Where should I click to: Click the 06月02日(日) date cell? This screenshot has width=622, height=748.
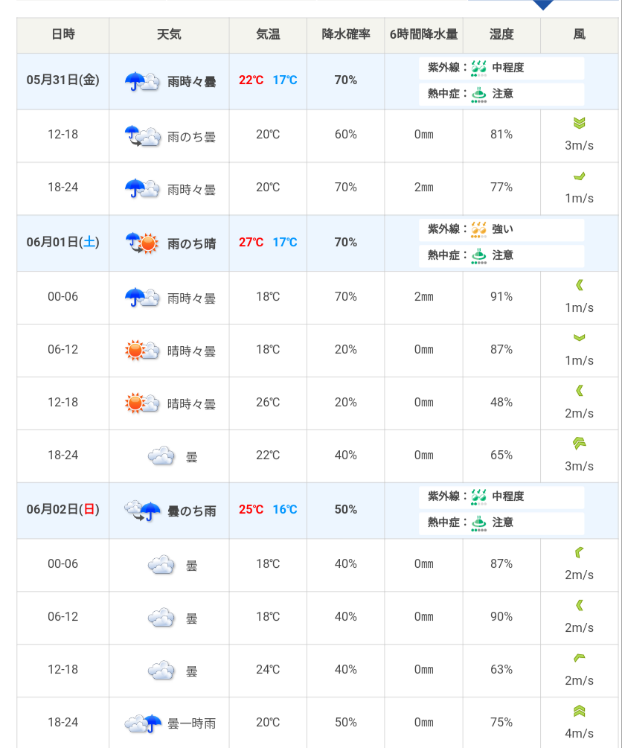point(63,510)
